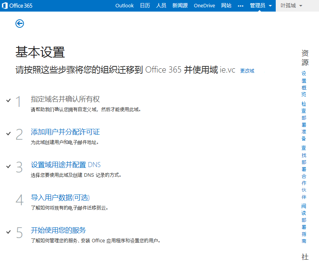Open Outlook from the top navigation
319x262 pixels.
pos(124,6)
